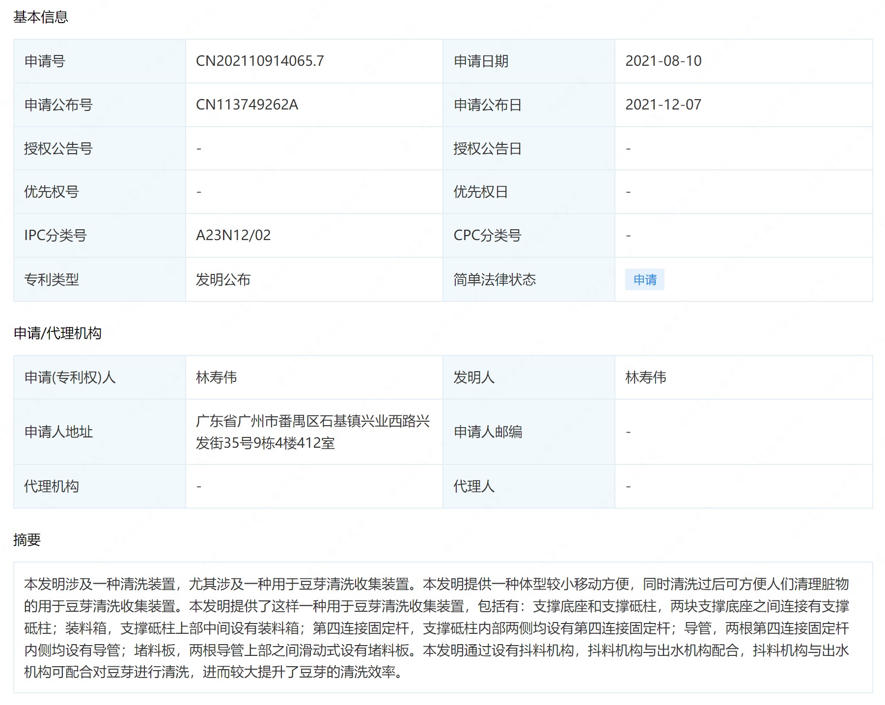Click the 申请人地址 label cell
885x705 pixels.
pos(100,432)
